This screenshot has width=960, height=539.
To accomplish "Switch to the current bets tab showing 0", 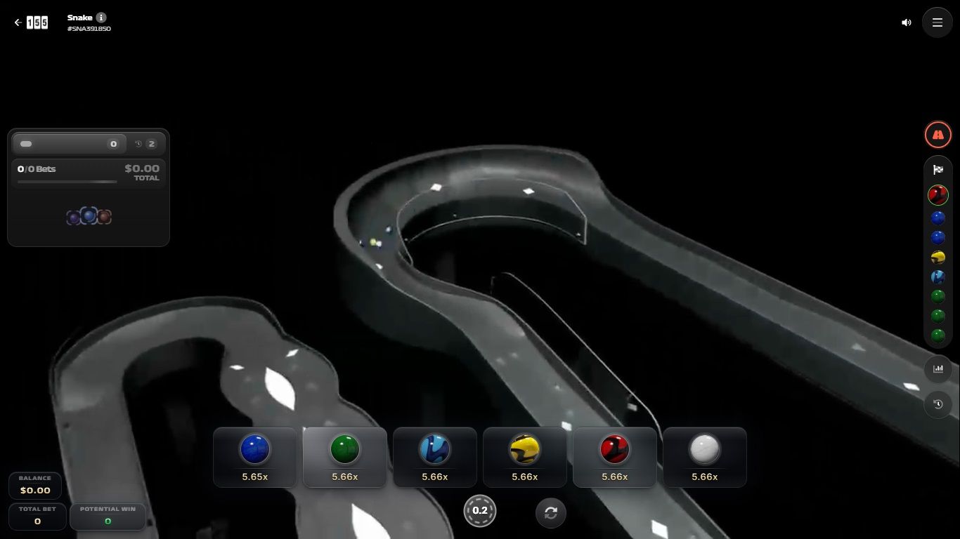I will (69, 144).
